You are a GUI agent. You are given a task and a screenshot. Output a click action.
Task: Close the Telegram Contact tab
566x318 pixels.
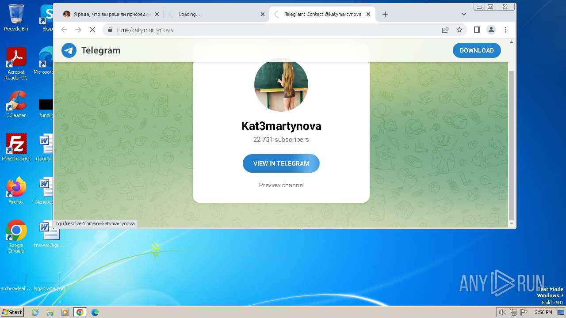tap(368, 14)
